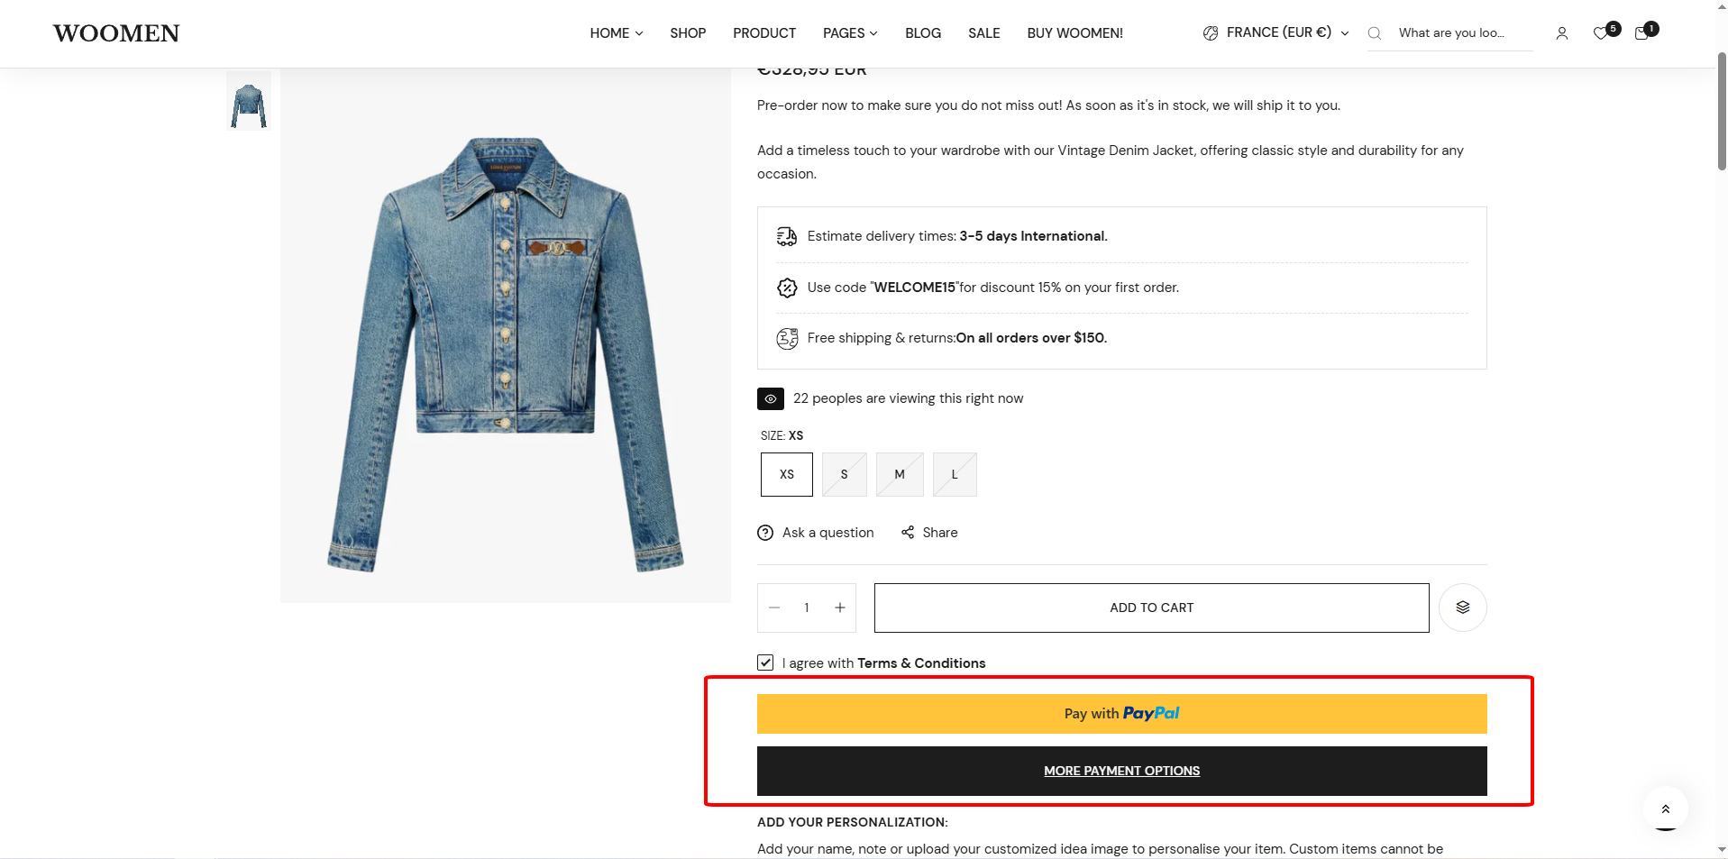1728x859 pixels.
Task: Open the user account icon
Action: [1561, 33]
